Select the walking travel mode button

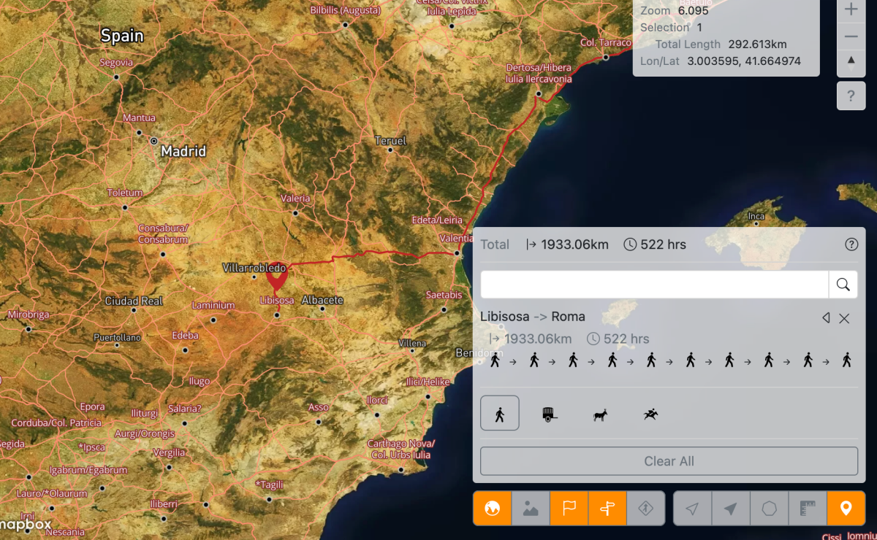pyautogui.click(x=500, y=414)
